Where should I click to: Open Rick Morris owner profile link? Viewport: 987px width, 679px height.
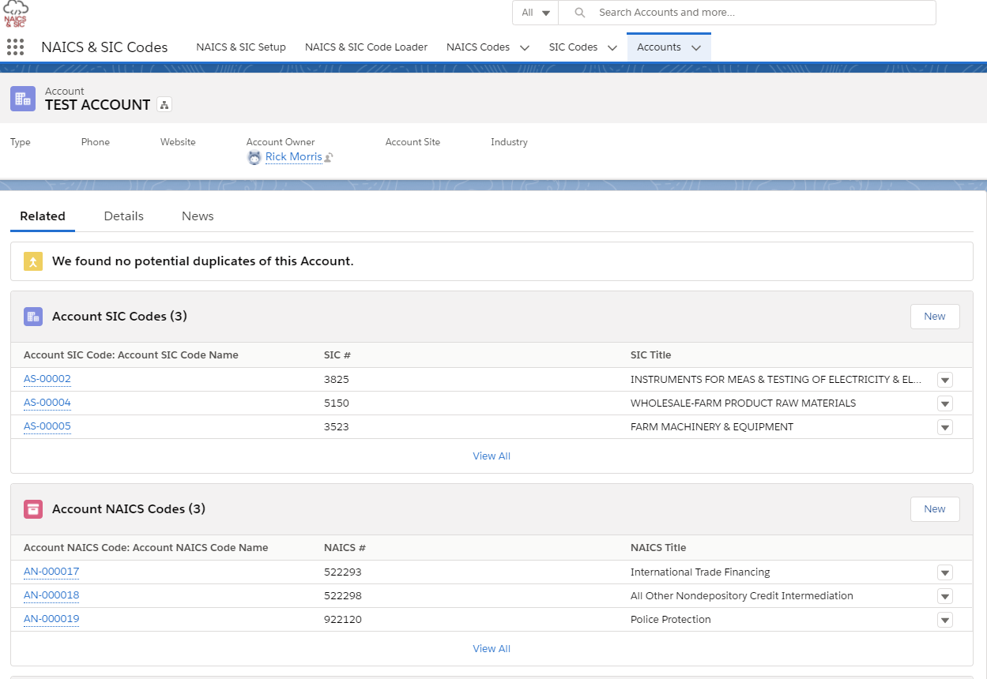[x=293, y=157]
